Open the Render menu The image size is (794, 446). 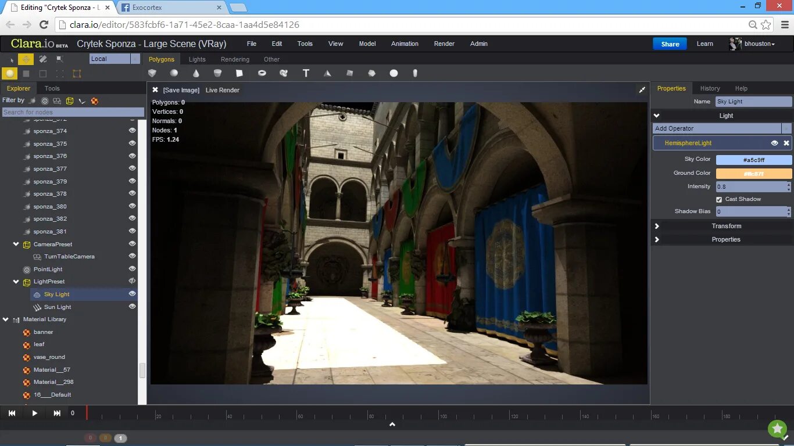[x=444, y=44]
